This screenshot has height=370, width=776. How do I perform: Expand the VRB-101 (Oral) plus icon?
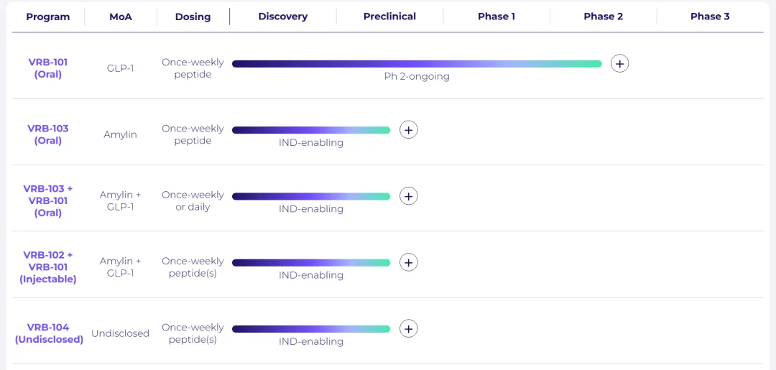[x=619, y=64]
